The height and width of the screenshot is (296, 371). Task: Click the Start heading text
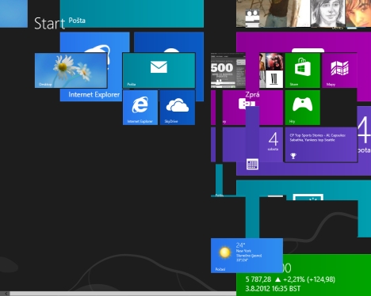click(49, 24)
